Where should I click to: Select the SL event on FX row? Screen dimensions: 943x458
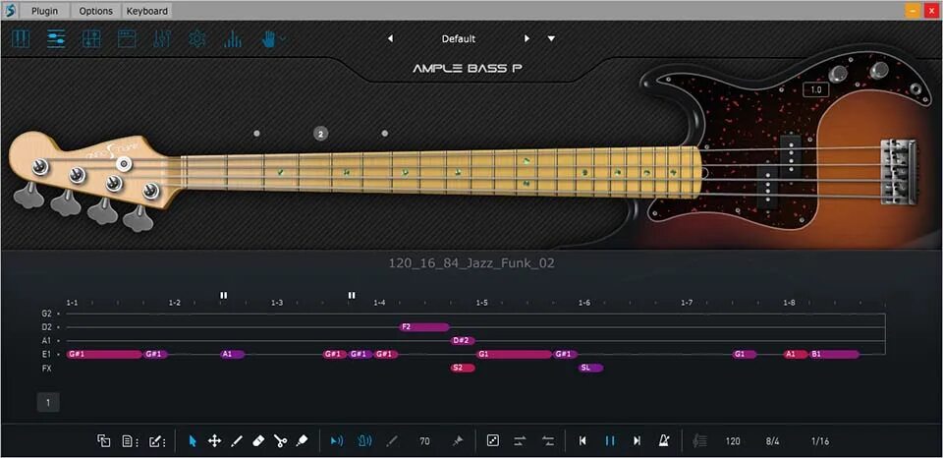(590, 368)
